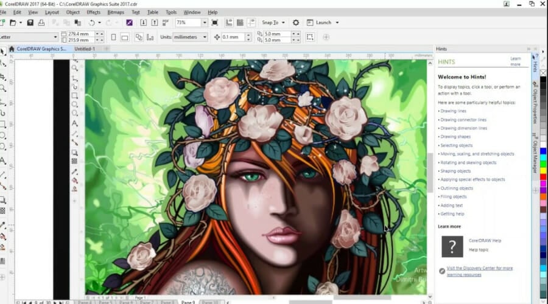The height and width of the screenshot is (304, 548).
Task: Click the Save disk icon
Action: [30, 22]
